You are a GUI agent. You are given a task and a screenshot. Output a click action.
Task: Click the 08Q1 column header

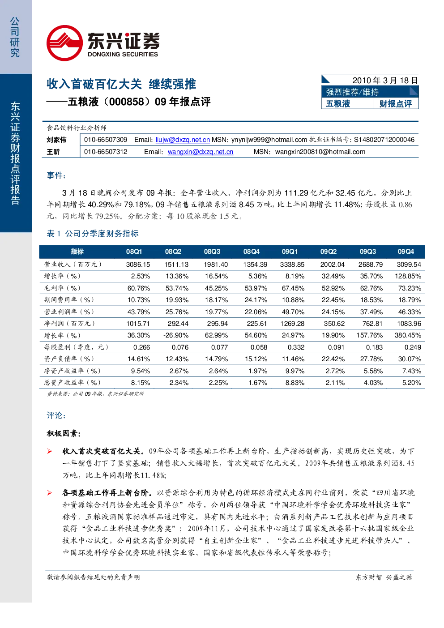[134, 252]
